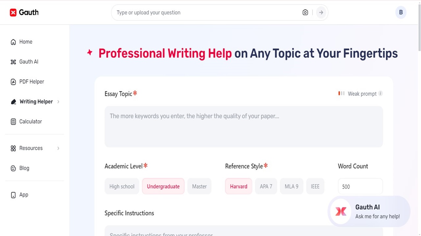Switch reference style to IEEE
421x236 pixels.
[315, 186]
